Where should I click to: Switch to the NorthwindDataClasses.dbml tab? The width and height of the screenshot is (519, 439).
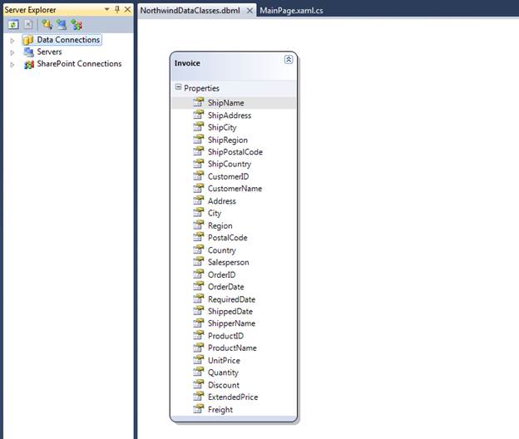tap(190, 11)
